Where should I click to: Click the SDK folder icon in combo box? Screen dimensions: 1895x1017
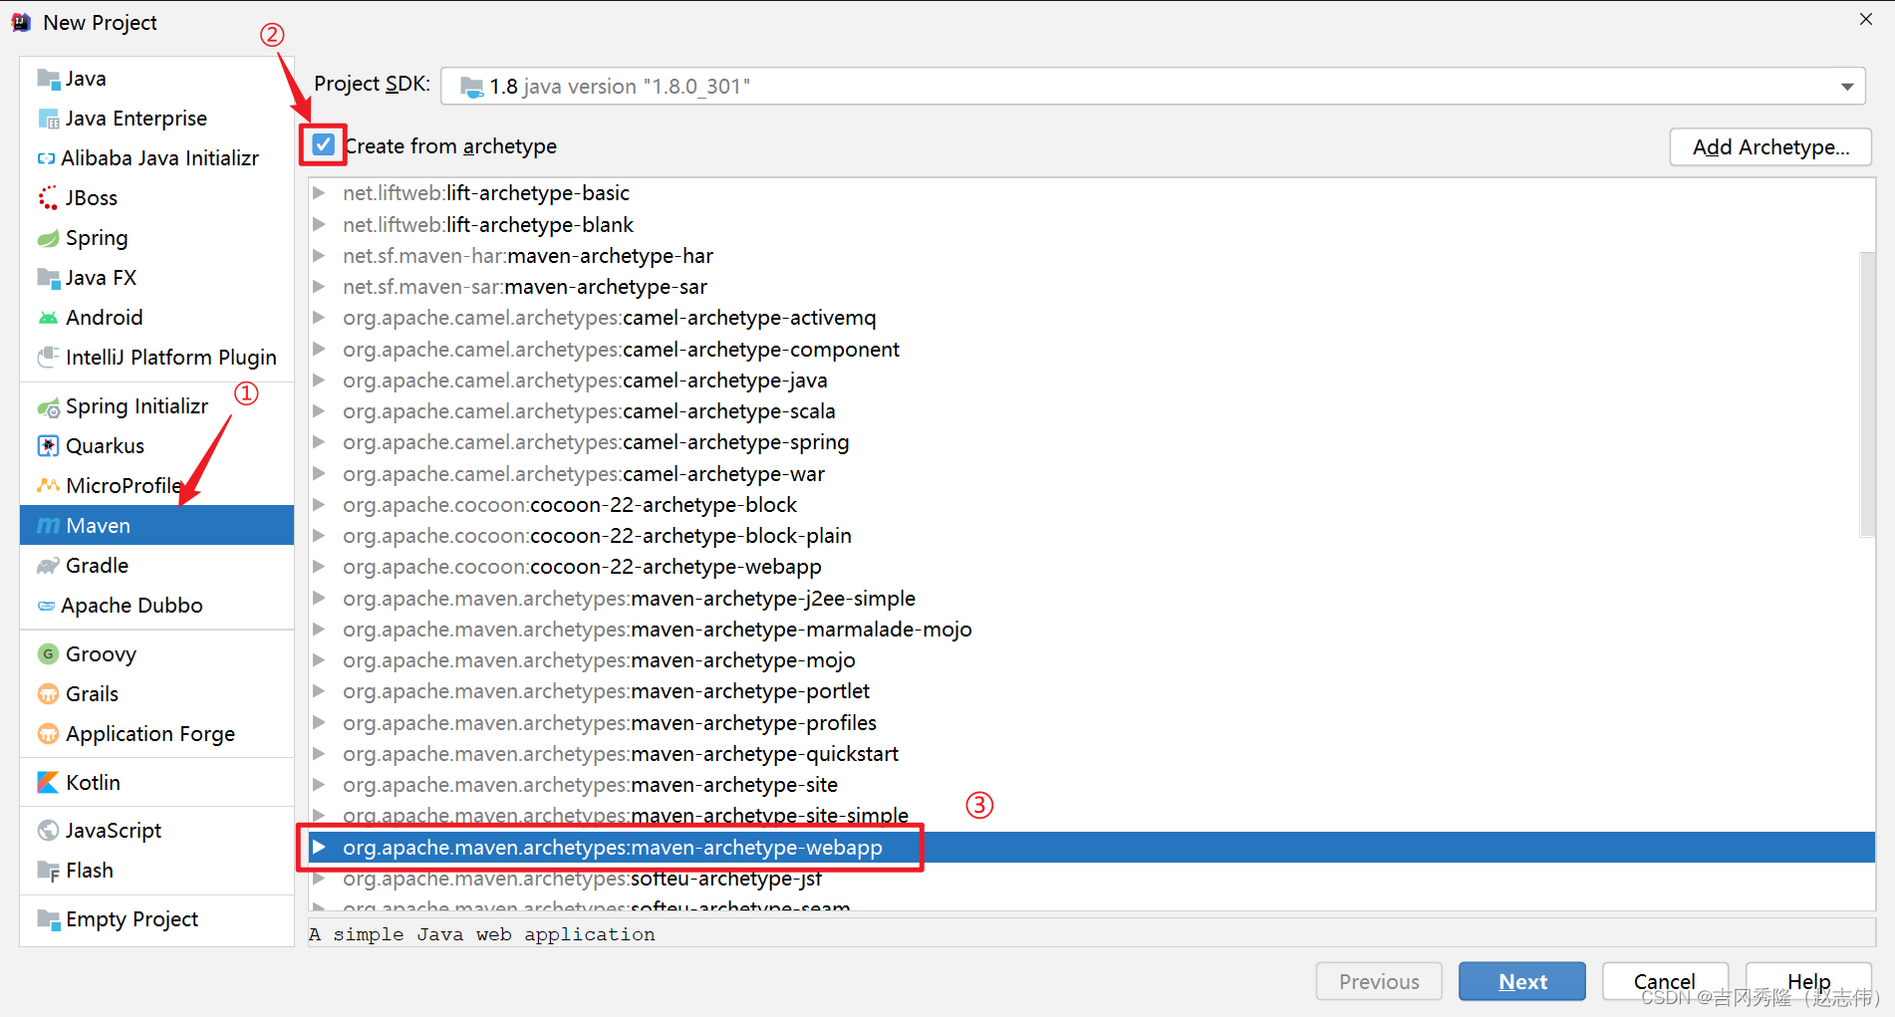point(472,87)
